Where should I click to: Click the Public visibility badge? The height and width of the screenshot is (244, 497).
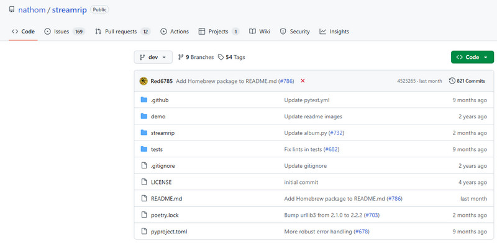coord(99,10)
